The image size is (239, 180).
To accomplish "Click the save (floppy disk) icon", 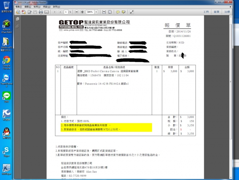I will (x=35, y=12).
